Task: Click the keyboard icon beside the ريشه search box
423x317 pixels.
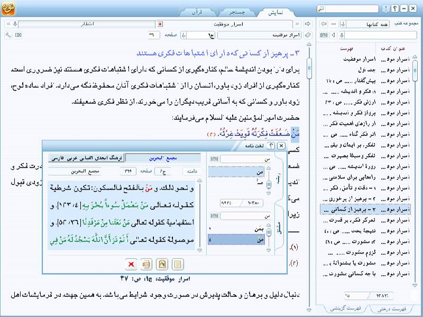Action: tap(215, 159)
